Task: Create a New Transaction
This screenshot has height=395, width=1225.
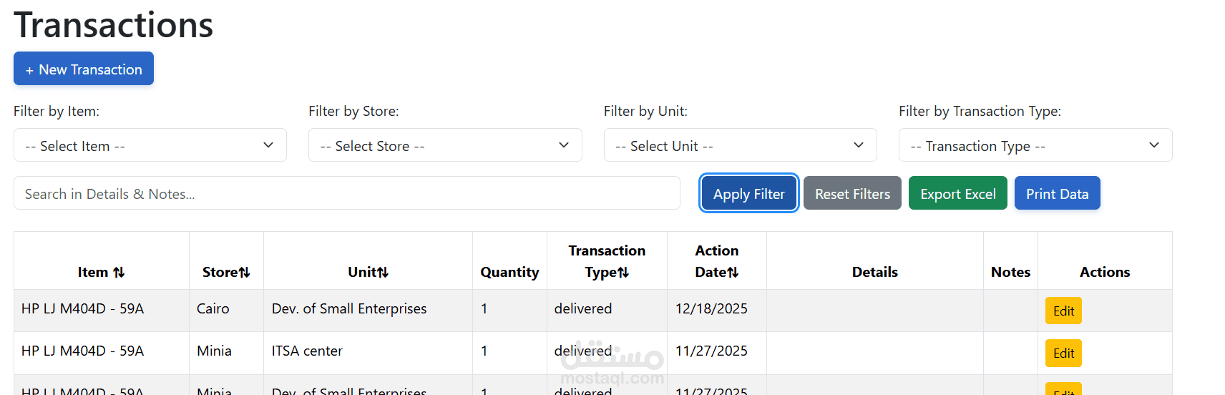Action: [84, 69]
